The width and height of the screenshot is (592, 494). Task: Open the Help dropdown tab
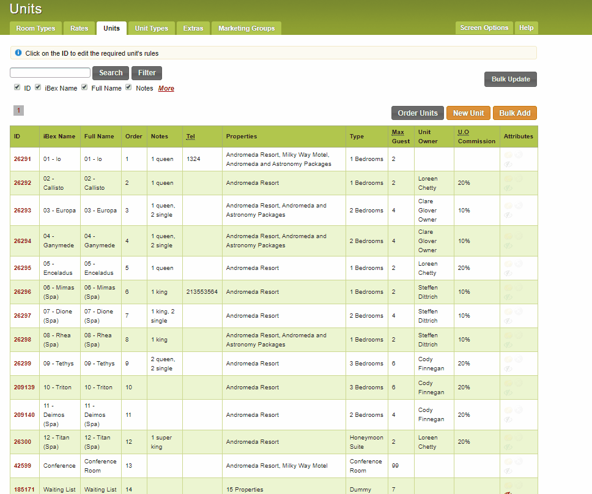[x=526, y=28]
